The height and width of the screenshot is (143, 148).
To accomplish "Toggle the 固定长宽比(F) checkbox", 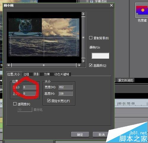I will (49, 100).
